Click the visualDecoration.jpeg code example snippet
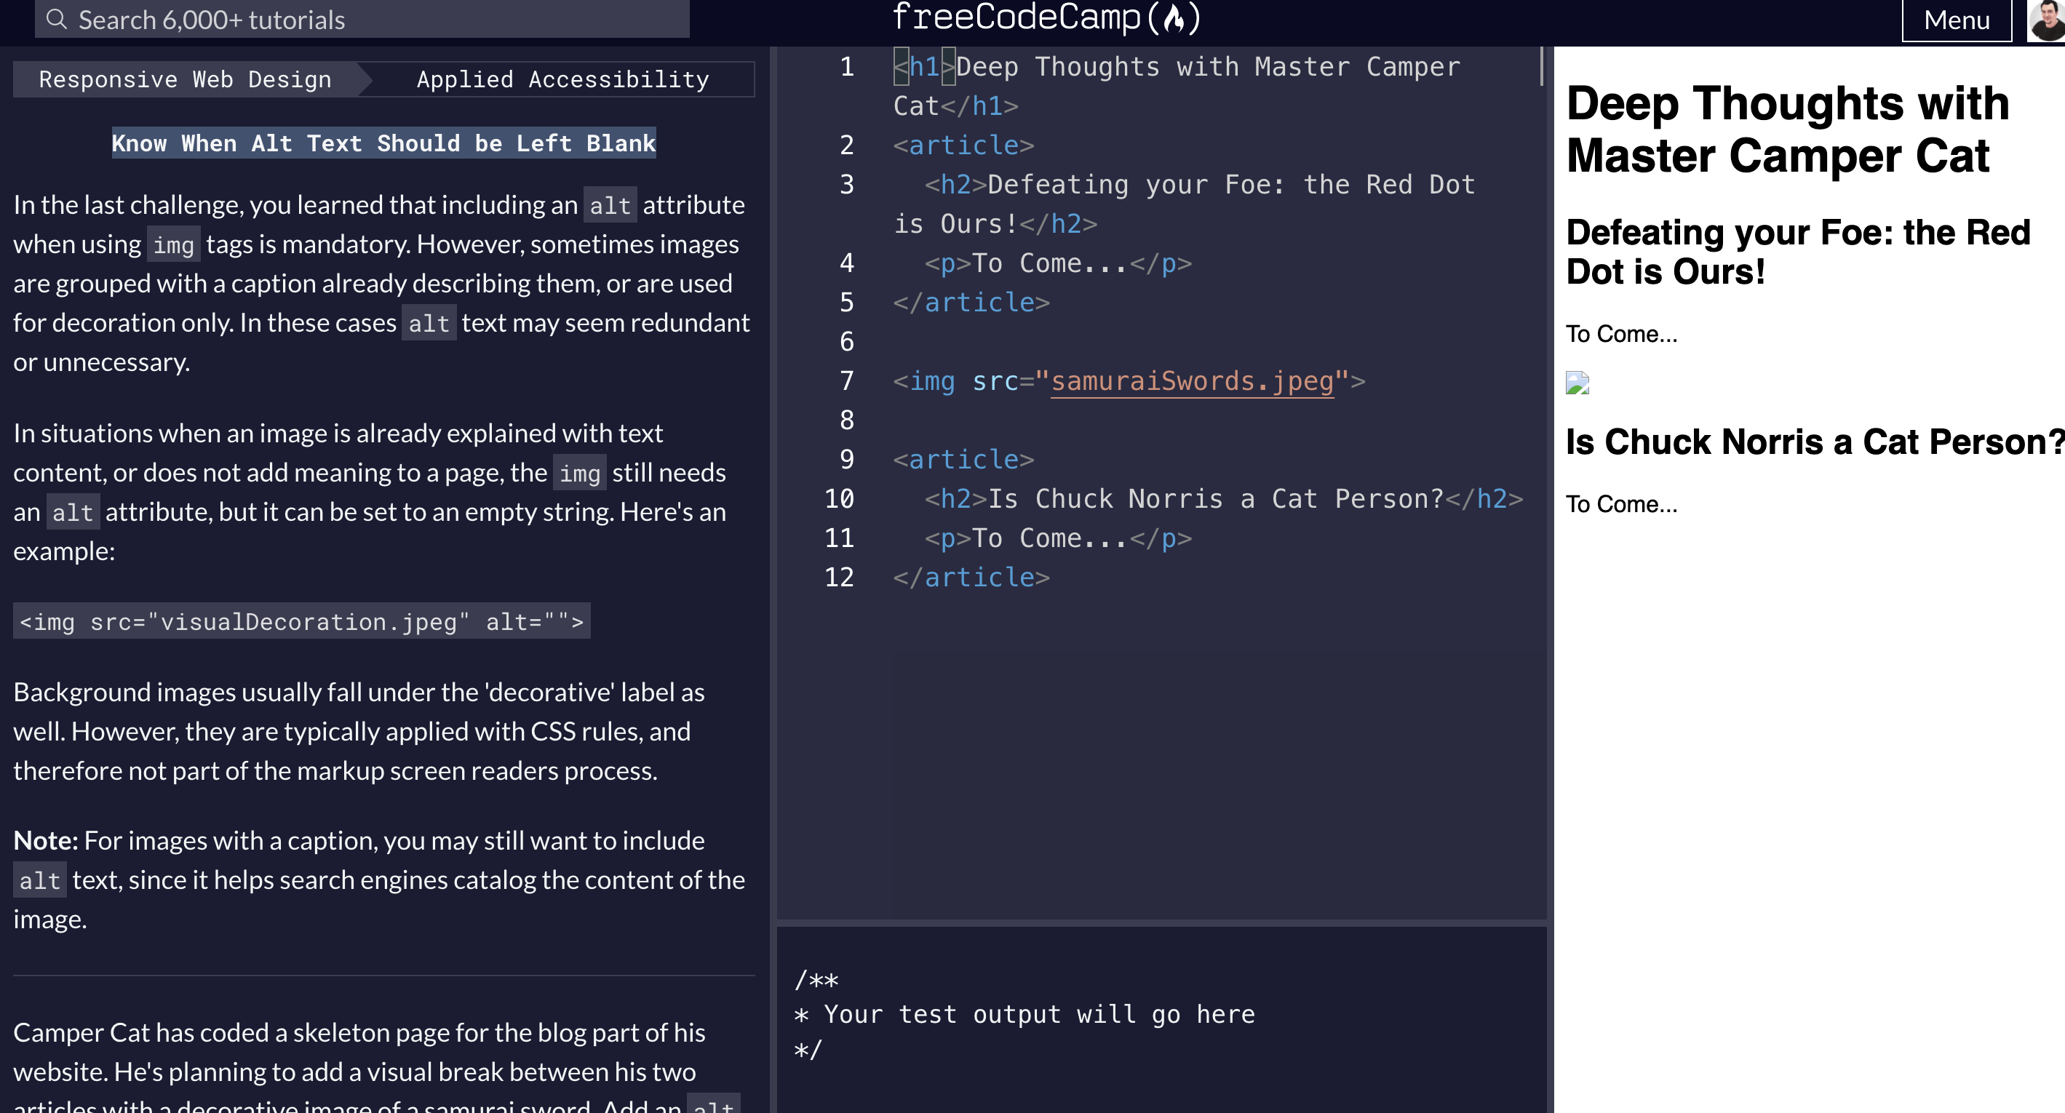The width and height of the screenshot is (2065, 1113). tap(301, 621)
